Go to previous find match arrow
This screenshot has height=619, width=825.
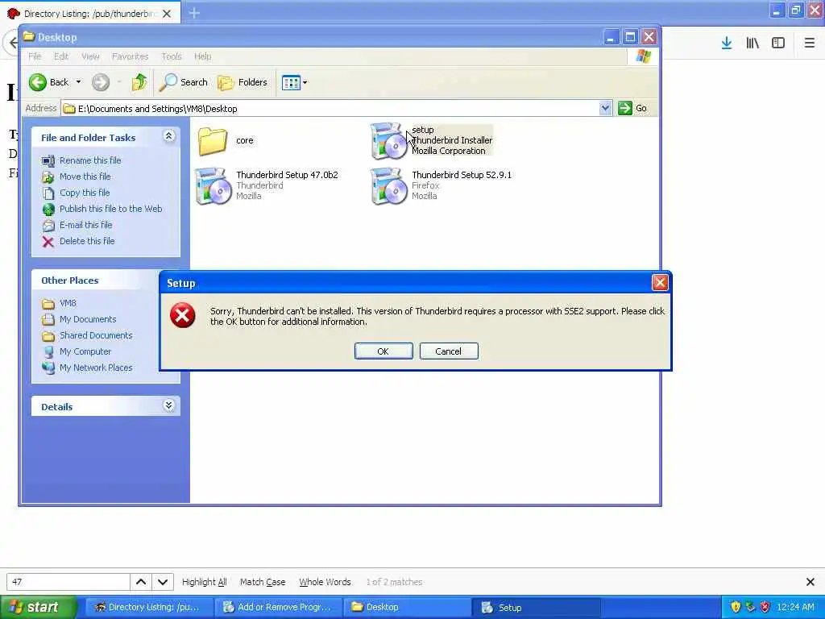tap(141, 582)
